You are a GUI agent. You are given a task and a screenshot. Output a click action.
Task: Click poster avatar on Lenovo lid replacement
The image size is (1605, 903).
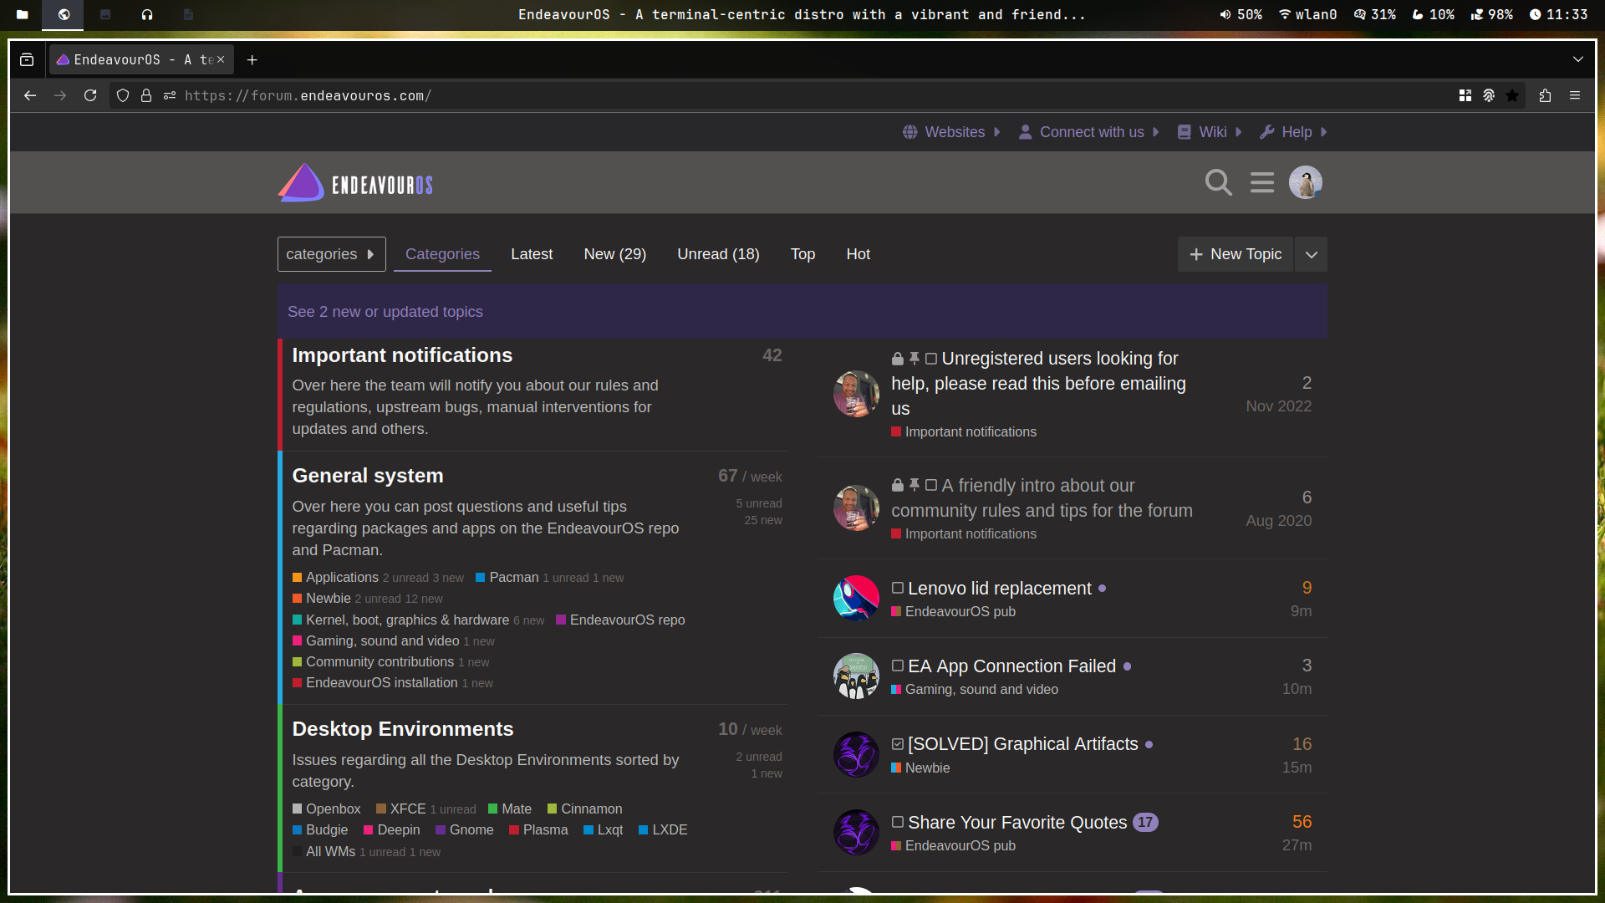click(x=856, y=598)
